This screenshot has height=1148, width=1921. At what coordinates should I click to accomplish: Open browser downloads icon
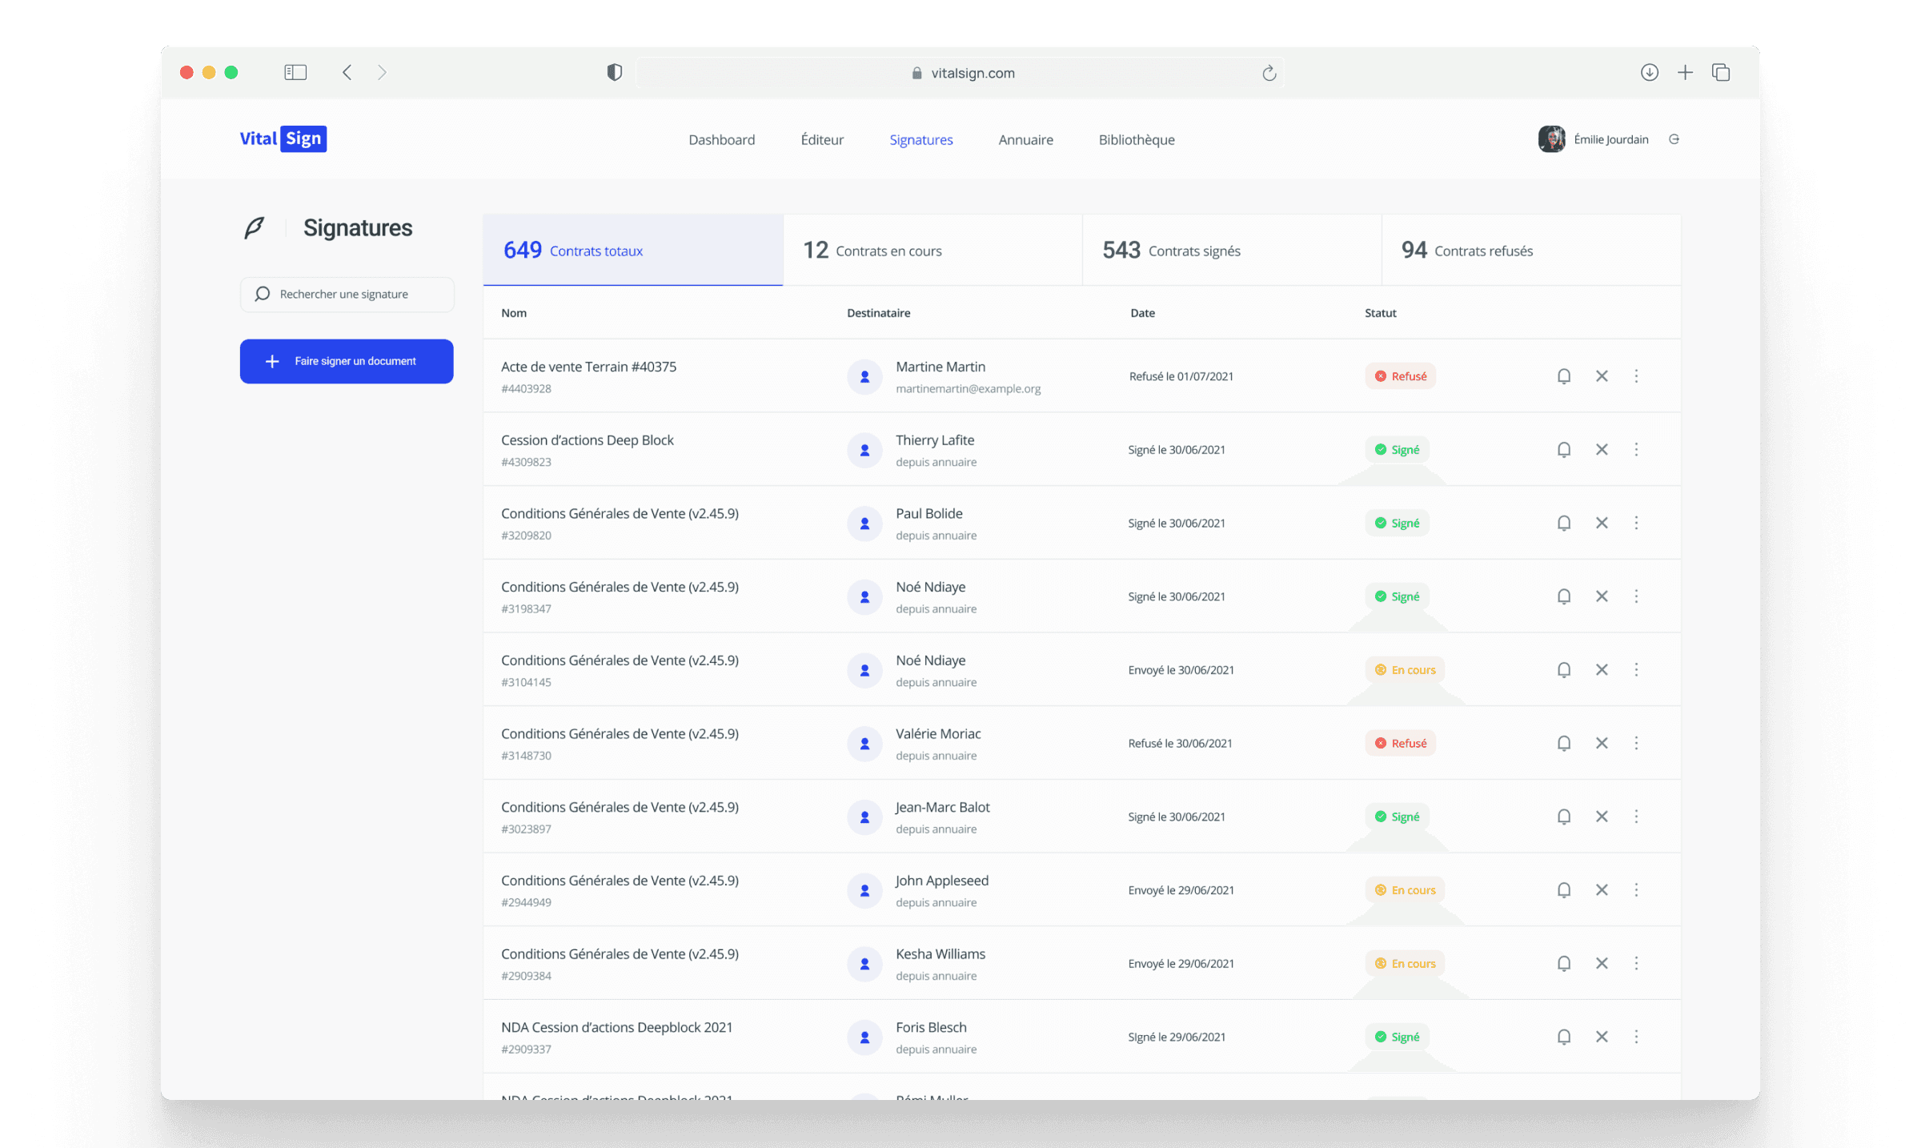click(1649, 72)
